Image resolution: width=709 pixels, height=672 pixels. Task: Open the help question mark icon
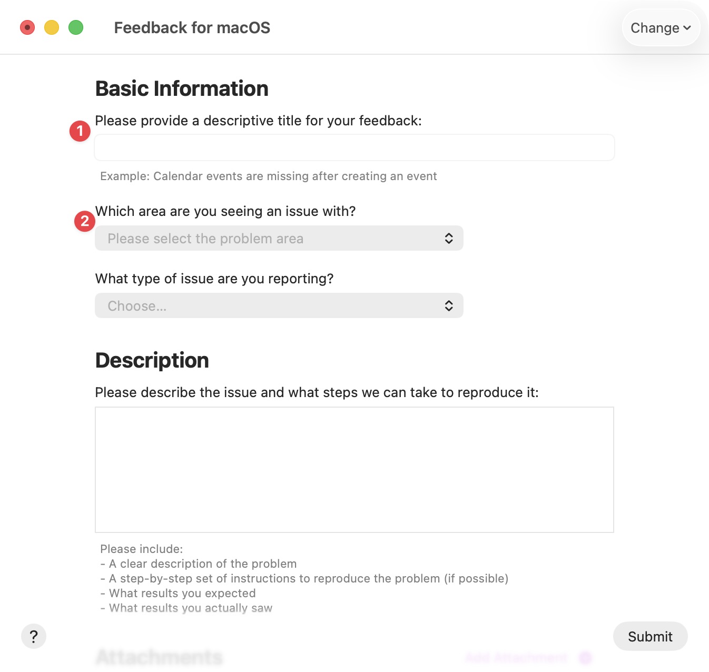(34, 636)
